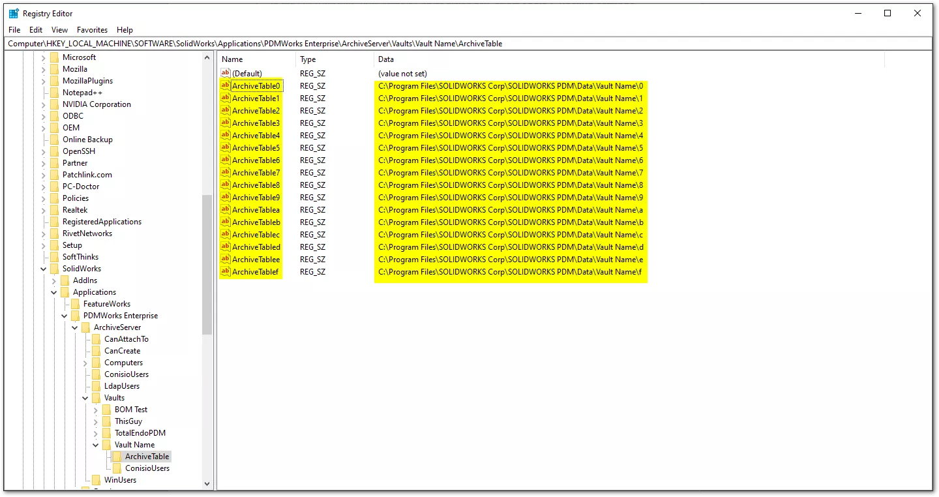Expand the Microsoft key
This screenshot has height=497, width=939.
[x=44, y=57]
